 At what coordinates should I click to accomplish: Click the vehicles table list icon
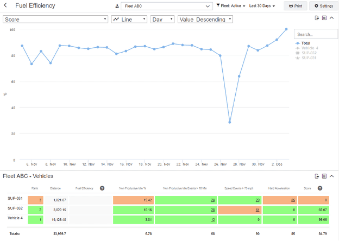coord(324,176)
